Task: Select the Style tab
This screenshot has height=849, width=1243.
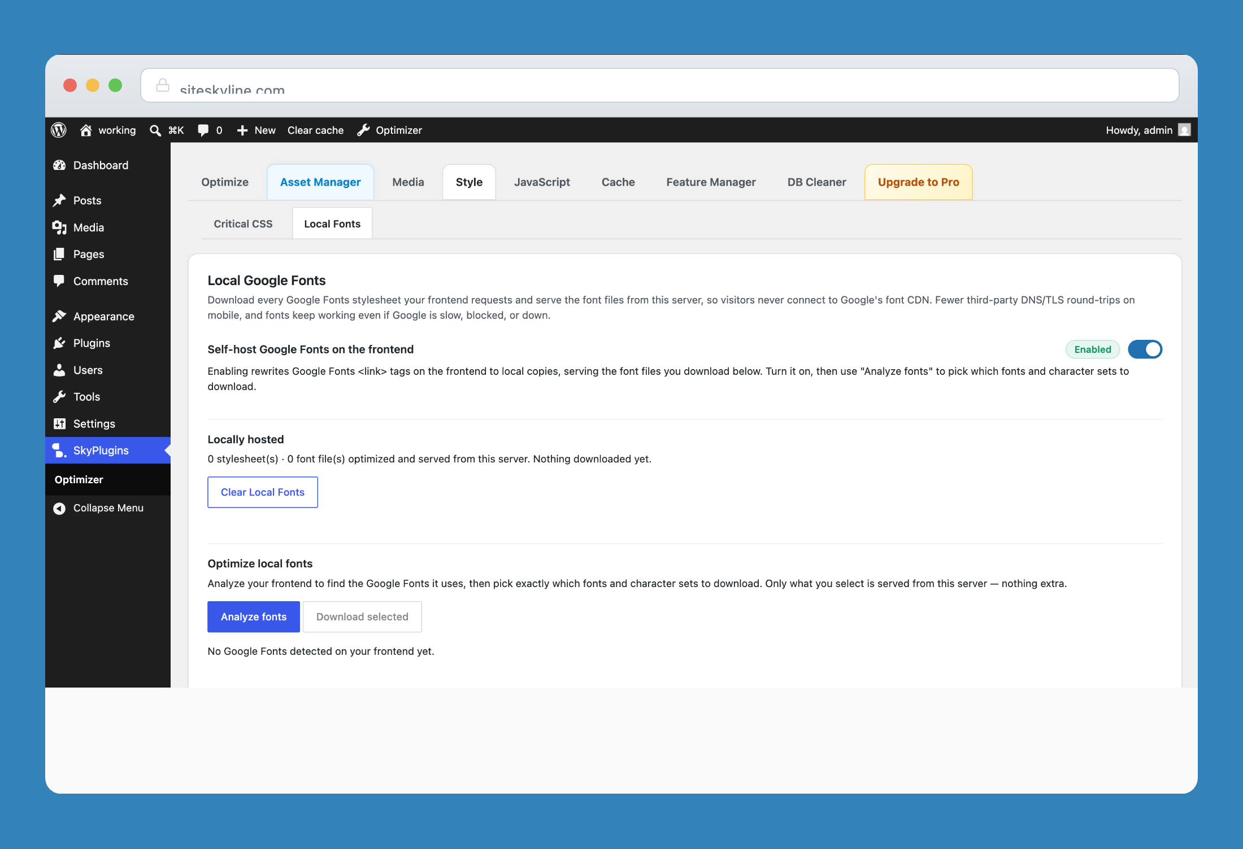Action: point(469,182)
